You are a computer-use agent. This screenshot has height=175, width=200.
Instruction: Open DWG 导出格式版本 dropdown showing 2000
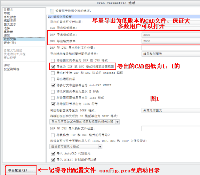(x=171, y=41)
